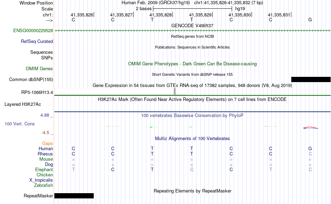The height and width of the screenshot is (204, 331).
Task: Click the -4.5 PhyloP lower scale value
Action: pyautogui.click(x=45, y=133)
